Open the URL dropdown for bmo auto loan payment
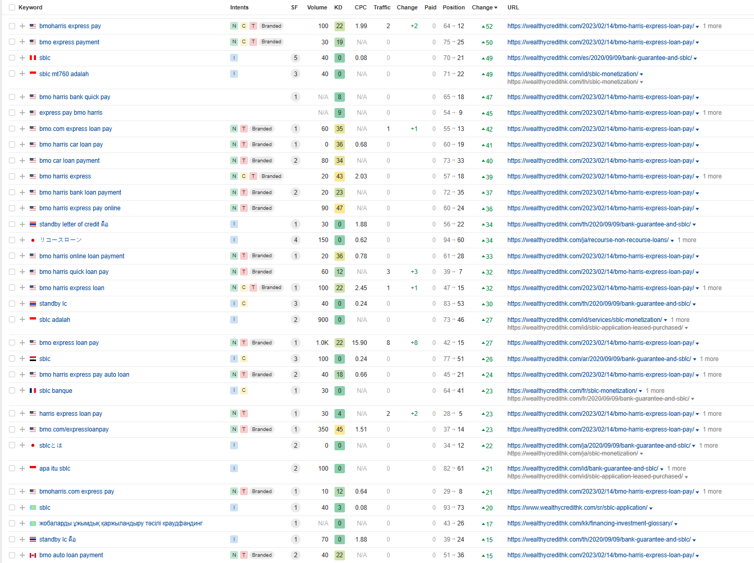Screen dimensions: 754x563 pyautogui.click(x=697, y=556)
